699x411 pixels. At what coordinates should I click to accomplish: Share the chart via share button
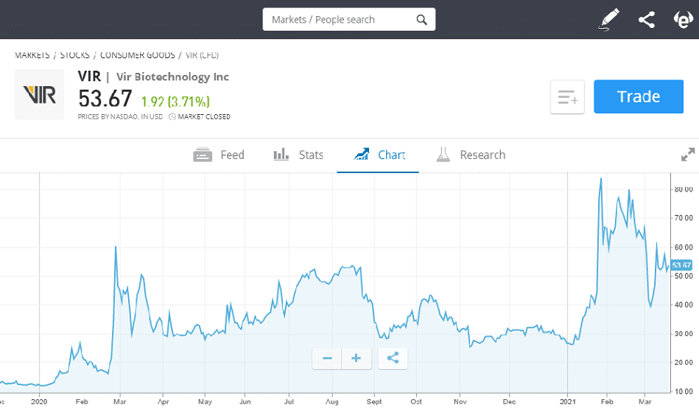tap(393, 359)
